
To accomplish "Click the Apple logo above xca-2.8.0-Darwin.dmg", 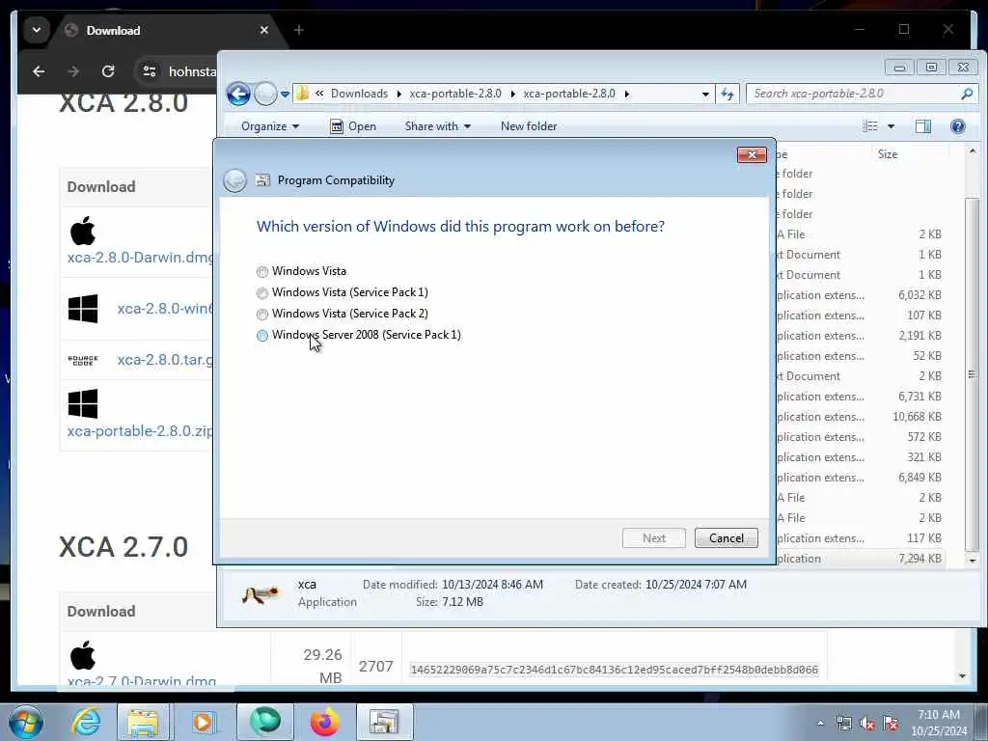I will click(83, 230).
